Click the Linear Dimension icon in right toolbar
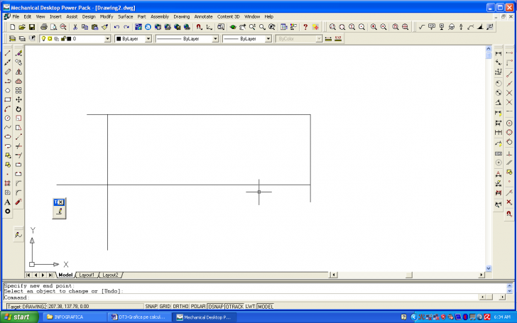Screen dimensions: 517x323 (x=499, y=53)
